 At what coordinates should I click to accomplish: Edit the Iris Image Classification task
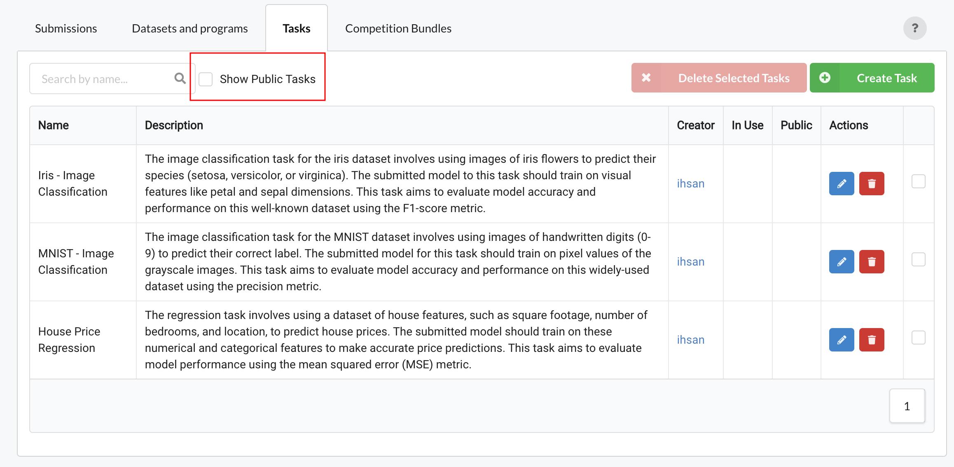point(841,183)
